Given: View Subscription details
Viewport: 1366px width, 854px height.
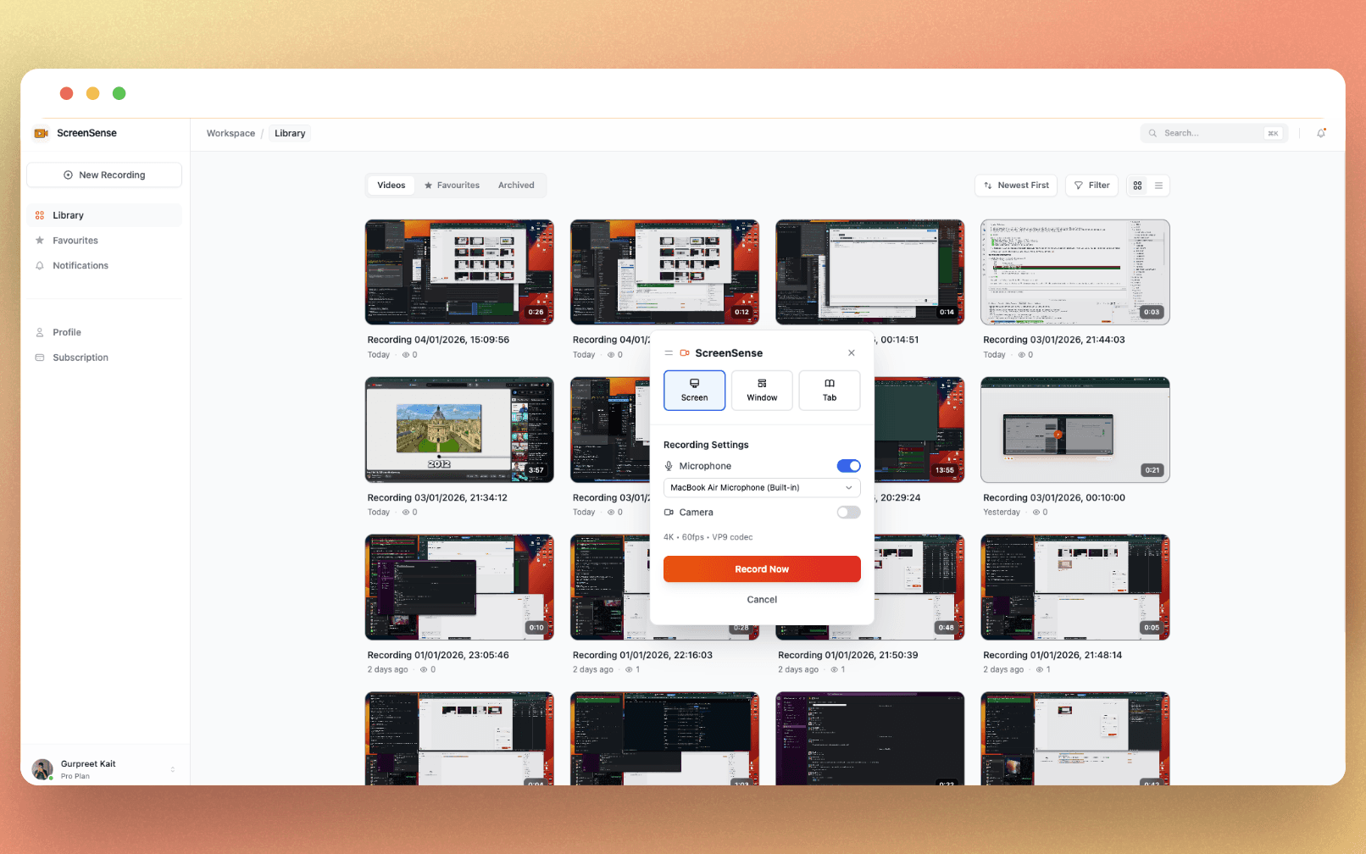Looking at the screenshot, I should click(x=81, y=357).
